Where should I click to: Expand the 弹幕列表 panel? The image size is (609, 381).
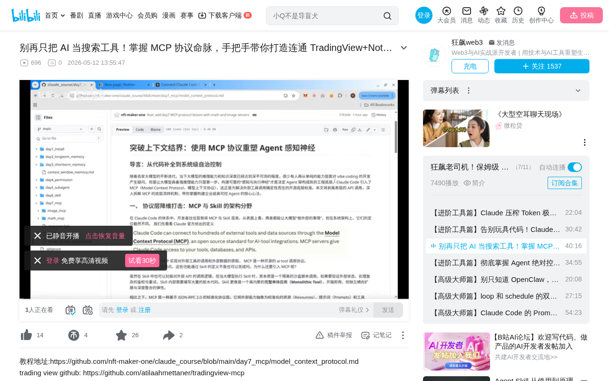coord(578,90)
